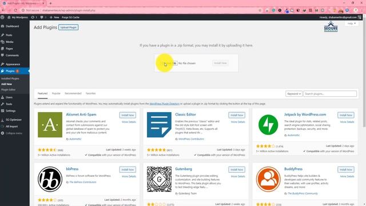Open the Plugin Editor submenu item

8,90
